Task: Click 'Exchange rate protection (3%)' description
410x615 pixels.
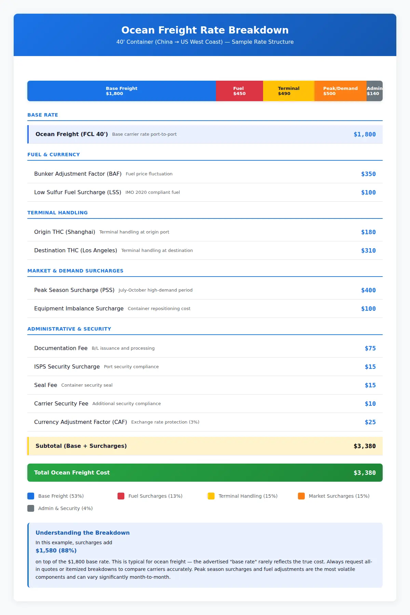Action: [165, 422]
